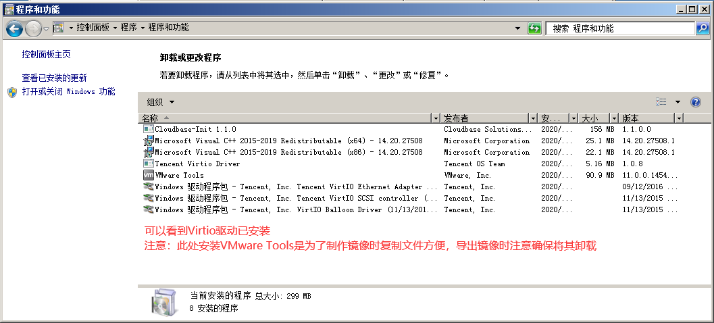714x323 pixels.
Task: Expand the arrow between 程序 and 程序和功能
Action: (143, 28)
